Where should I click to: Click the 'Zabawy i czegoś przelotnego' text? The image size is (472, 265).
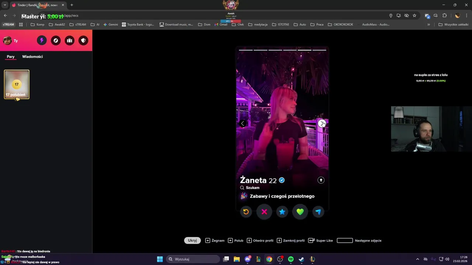[x=282, y=196]
